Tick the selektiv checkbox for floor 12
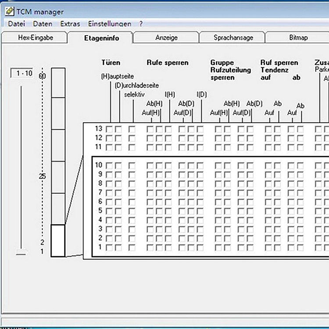Screen dimensions: 329x329 (x=132, y=138)
